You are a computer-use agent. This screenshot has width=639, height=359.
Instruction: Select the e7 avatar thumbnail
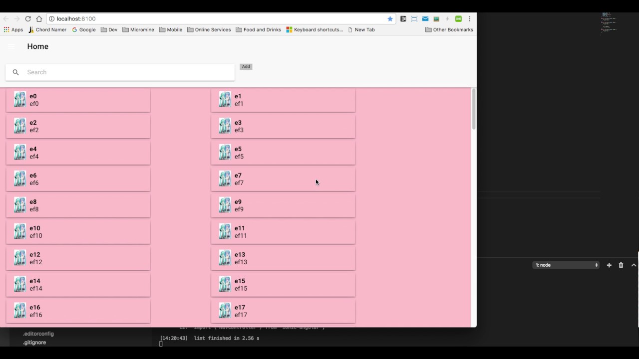(x=225, y=179)
